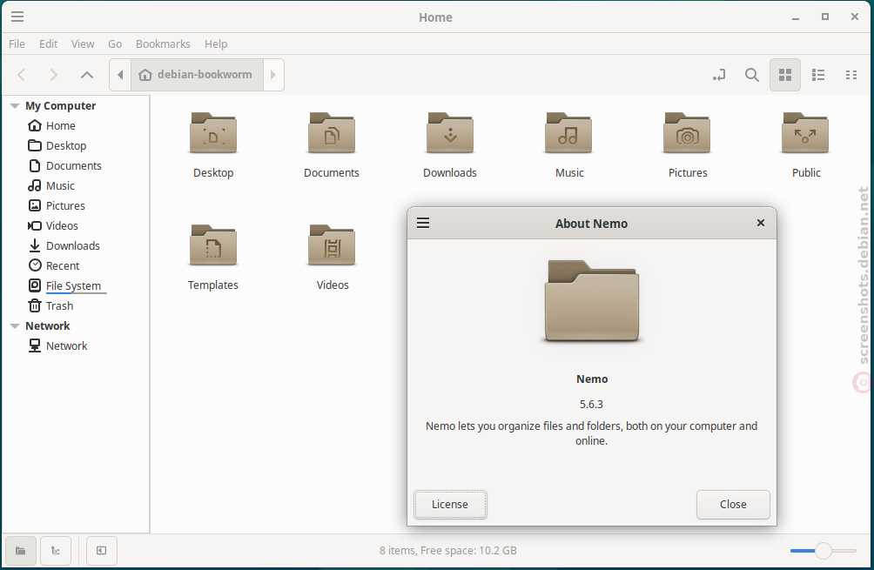Select the Videos folder icon
874x570 pixels.
pos(332,245)
